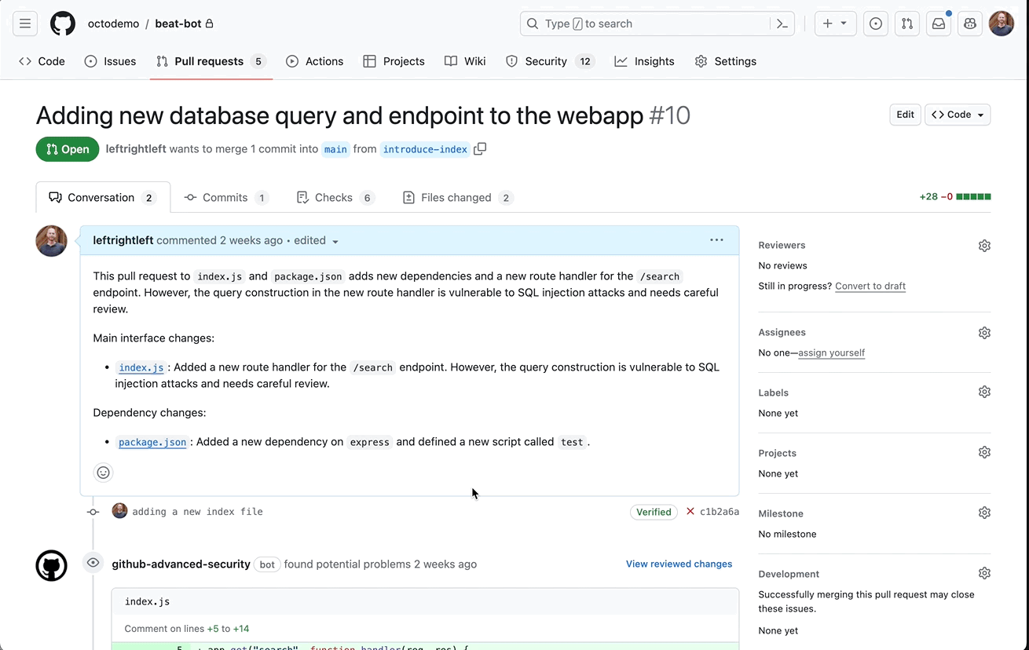This screenshot has height=650, width=1029.
Task: Open the hamburger navigation menu
Action: (x=25, y=24)
